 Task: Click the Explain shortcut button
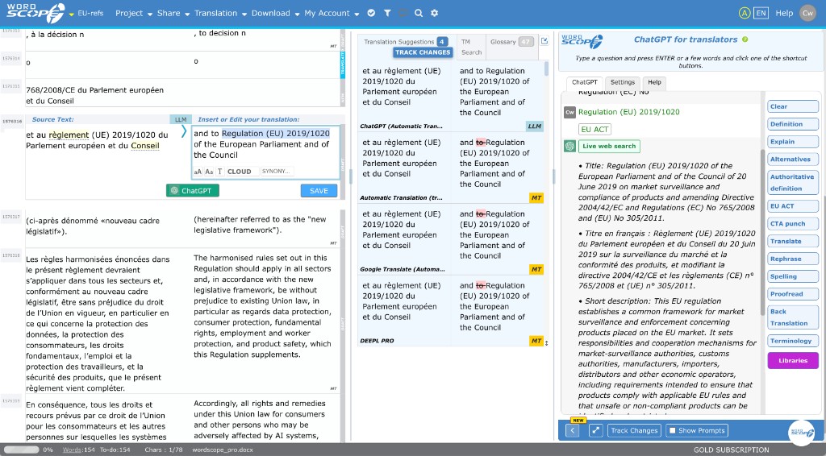[793, 142]
